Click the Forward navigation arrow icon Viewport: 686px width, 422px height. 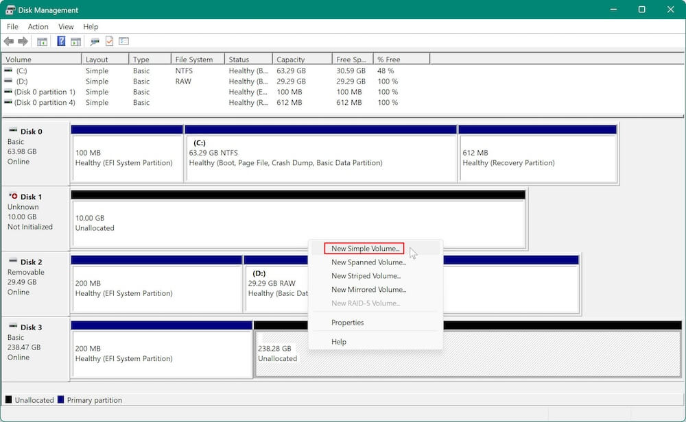pos(23,41)
